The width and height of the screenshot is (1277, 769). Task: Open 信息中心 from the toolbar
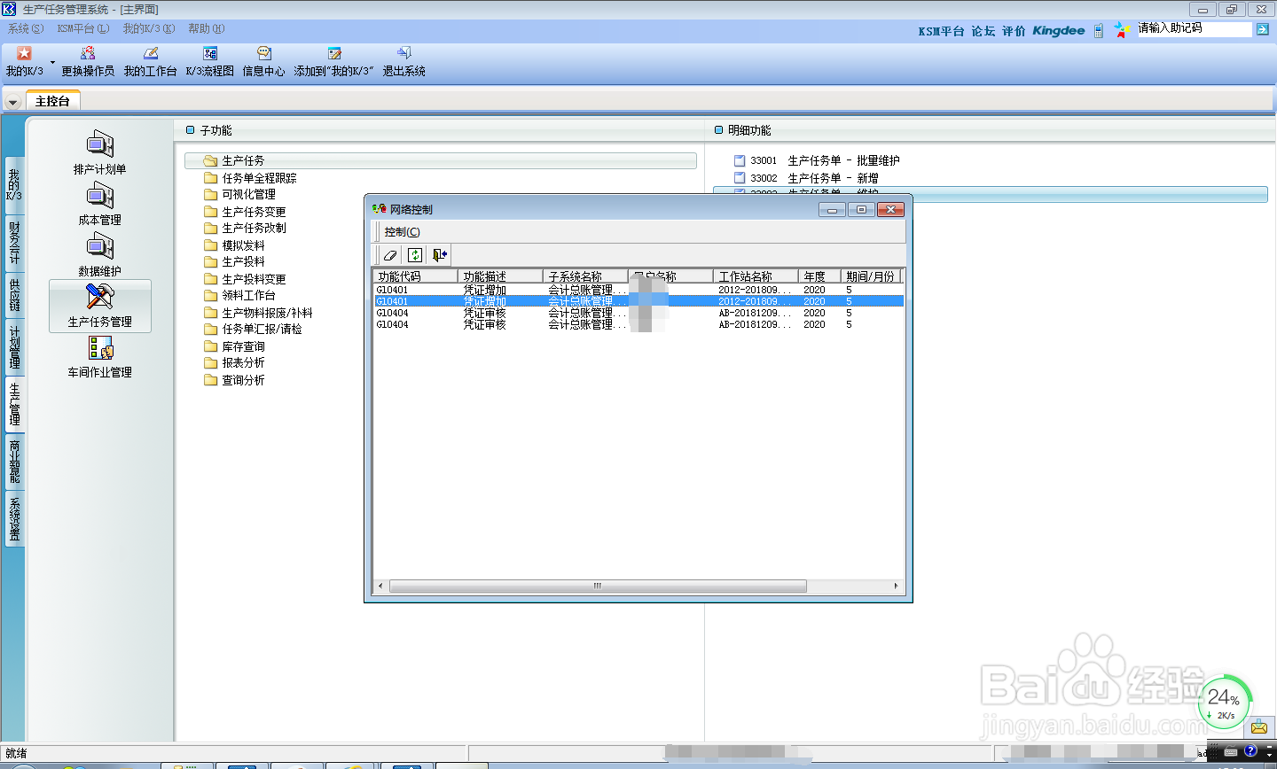(263, 61)
